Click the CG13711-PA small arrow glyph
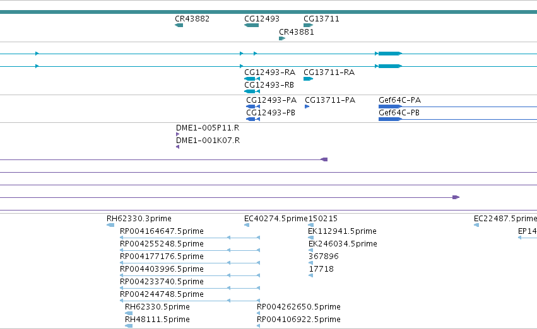Viewport: 537px width, 329px height. (307, 107)
